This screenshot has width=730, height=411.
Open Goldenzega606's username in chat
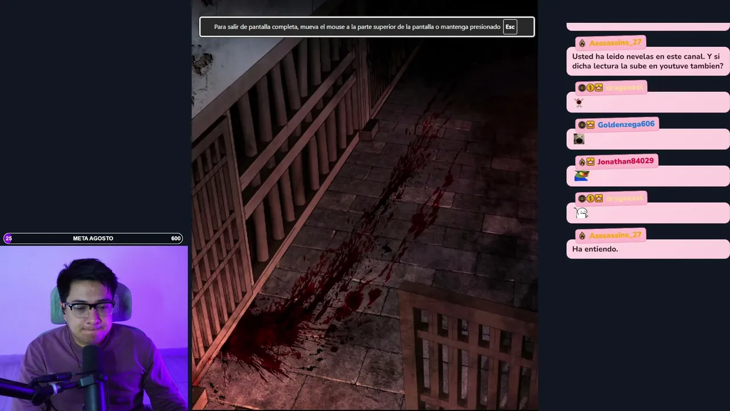pyautogui.click(x=626, y=124)
